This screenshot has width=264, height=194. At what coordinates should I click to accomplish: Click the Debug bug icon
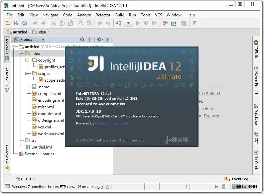[146, 23]
